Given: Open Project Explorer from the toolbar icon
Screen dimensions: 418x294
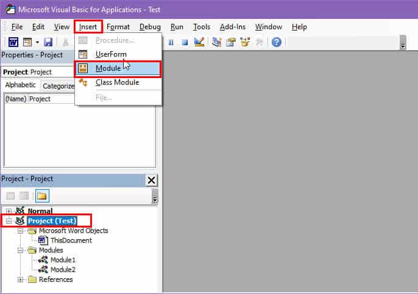Looking at the screenshot, I should 217,42.
